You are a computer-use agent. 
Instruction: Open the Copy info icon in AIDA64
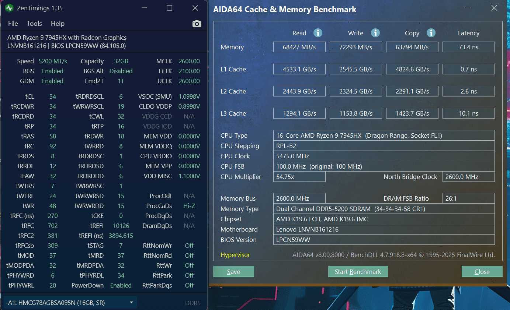click(x=431, y=33)
